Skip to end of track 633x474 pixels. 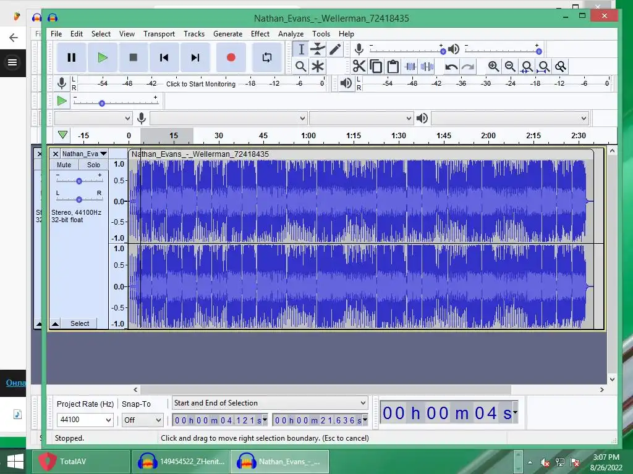(x=195, y=57)
